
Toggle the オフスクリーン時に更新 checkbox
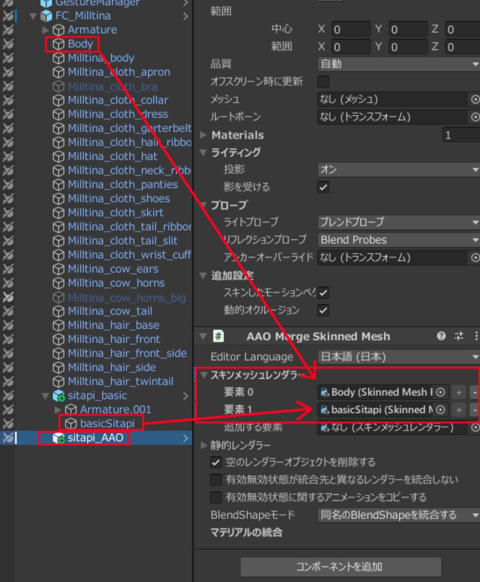click(x=324, y=82)
